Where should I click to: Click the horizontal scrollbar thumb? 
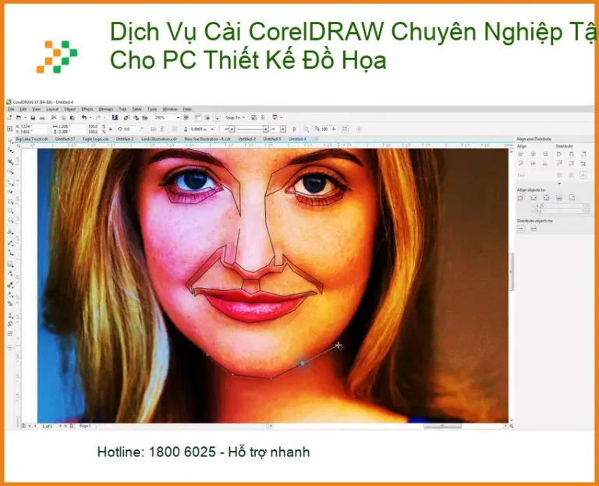[x=442, y=426]
